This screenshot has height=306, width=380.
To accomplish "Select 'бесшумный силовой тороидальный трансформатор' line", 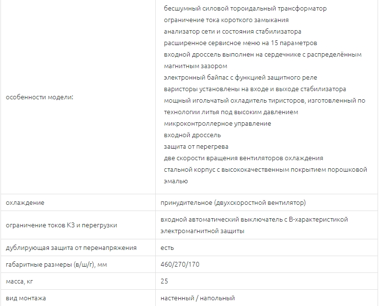I will pyautogui.click(x=245, y=9).
